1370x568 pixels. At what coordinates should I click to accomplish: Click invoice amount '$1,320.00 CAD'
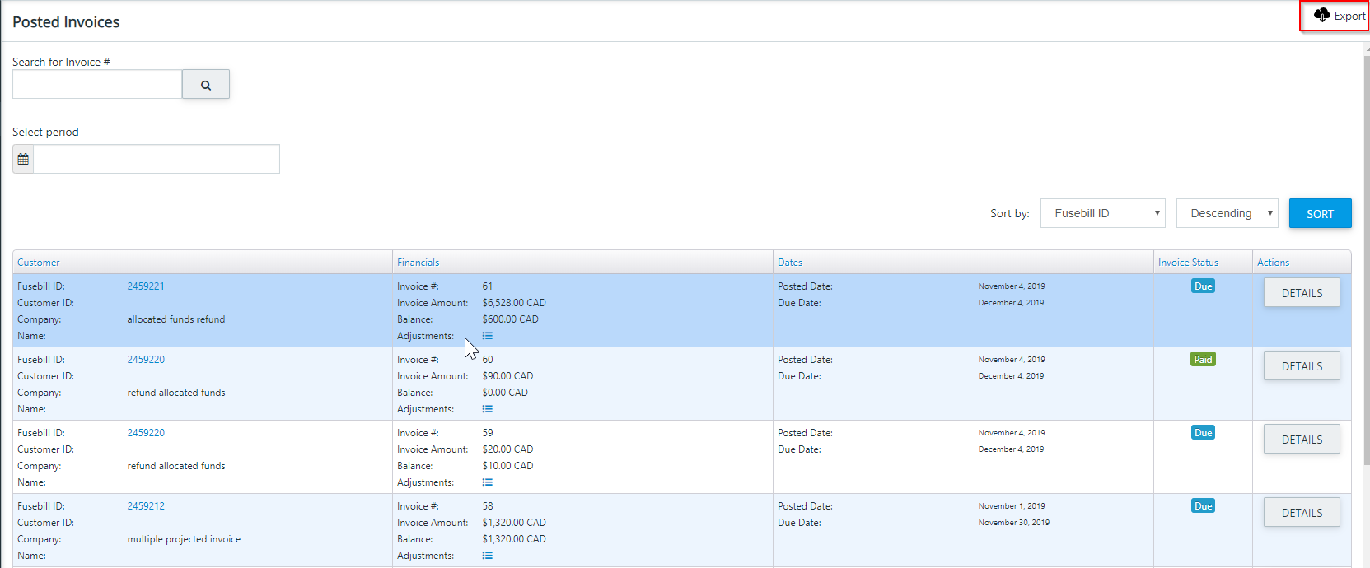tap(514, 523)
